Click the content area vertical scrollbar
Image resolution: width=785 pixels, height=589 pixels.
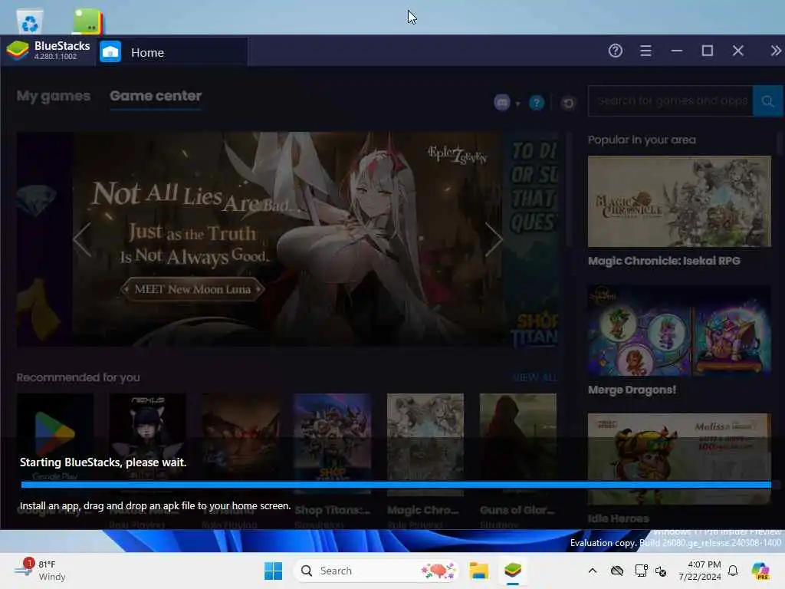(569, 190)
